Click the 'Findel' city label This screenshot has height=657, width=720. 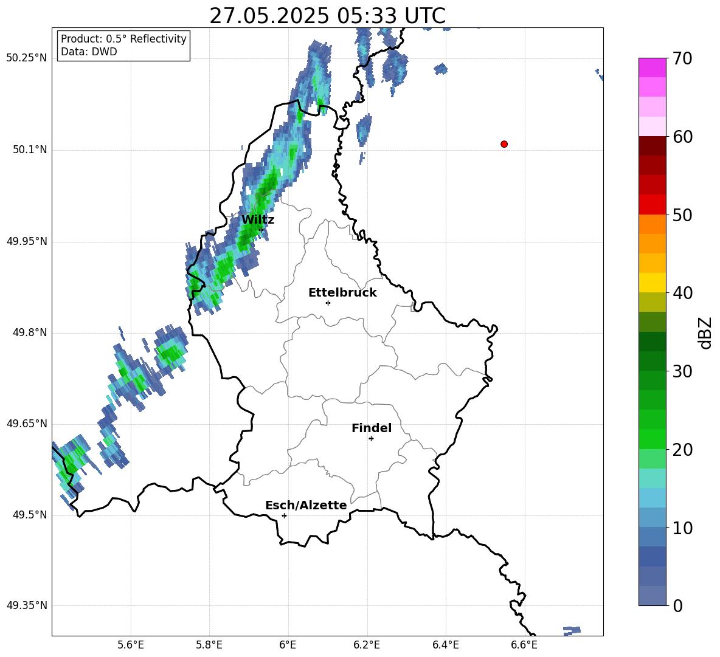tap(372, 428)
